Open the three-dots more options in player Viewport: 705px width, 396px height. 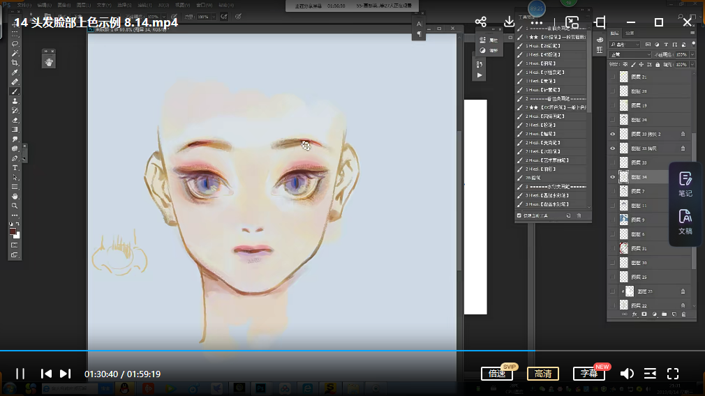[536, 22]
